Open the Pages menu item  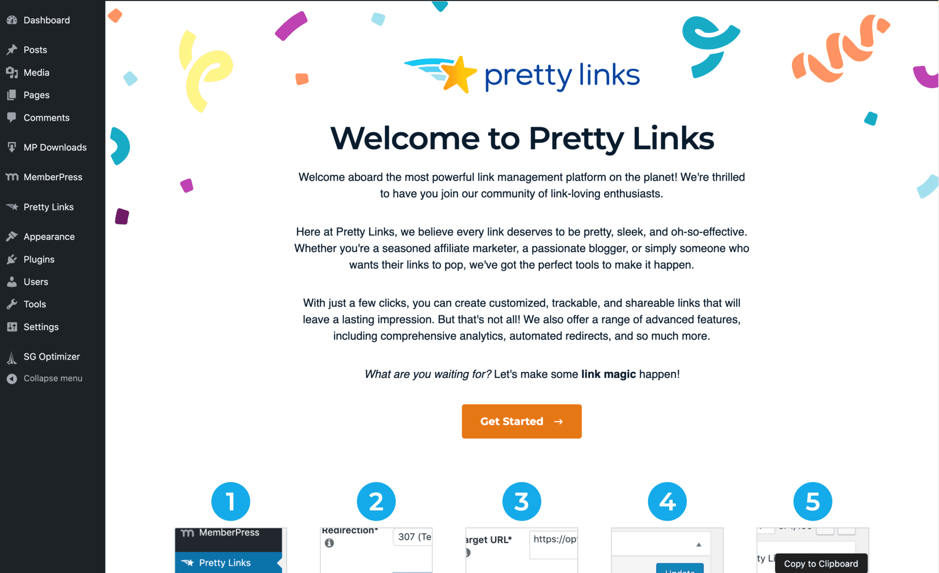coord(36,95)
